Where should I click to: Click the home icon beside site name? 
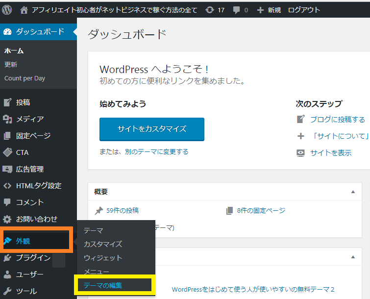tap(24, 10)
